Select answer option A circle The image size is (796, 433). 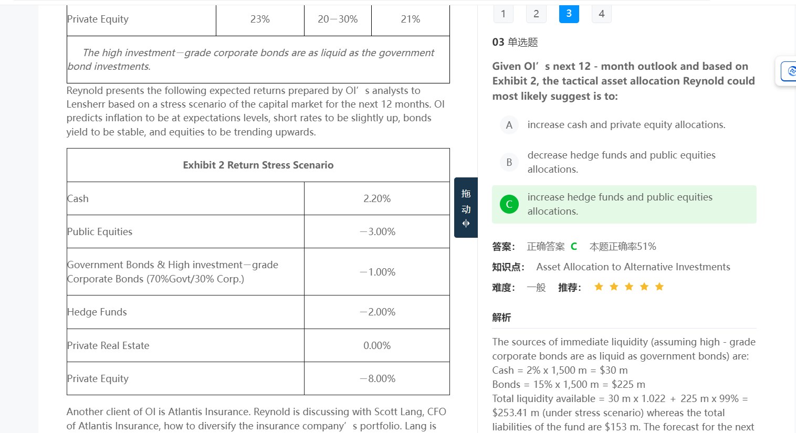(509, 125)
